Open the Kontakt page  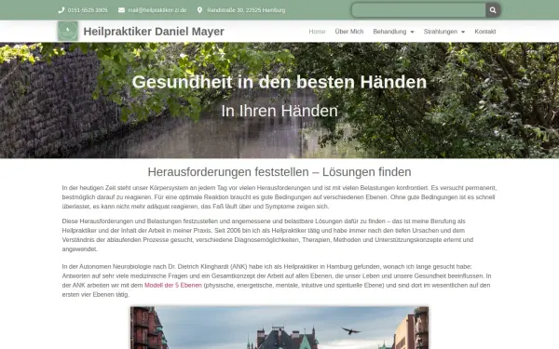(x=485, y=32)
